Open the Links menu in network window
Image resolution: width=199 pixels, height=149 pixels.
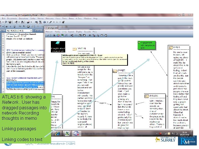(x=64, y=31)
